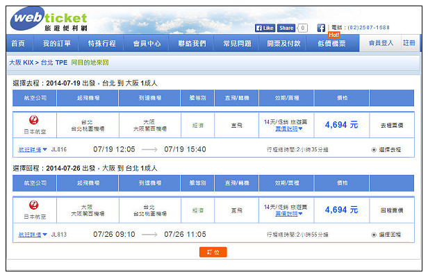Expand 票價說明 in return flight row
Image resolution: width=428 pixels, height=277 pixels.
click(288, 214)
